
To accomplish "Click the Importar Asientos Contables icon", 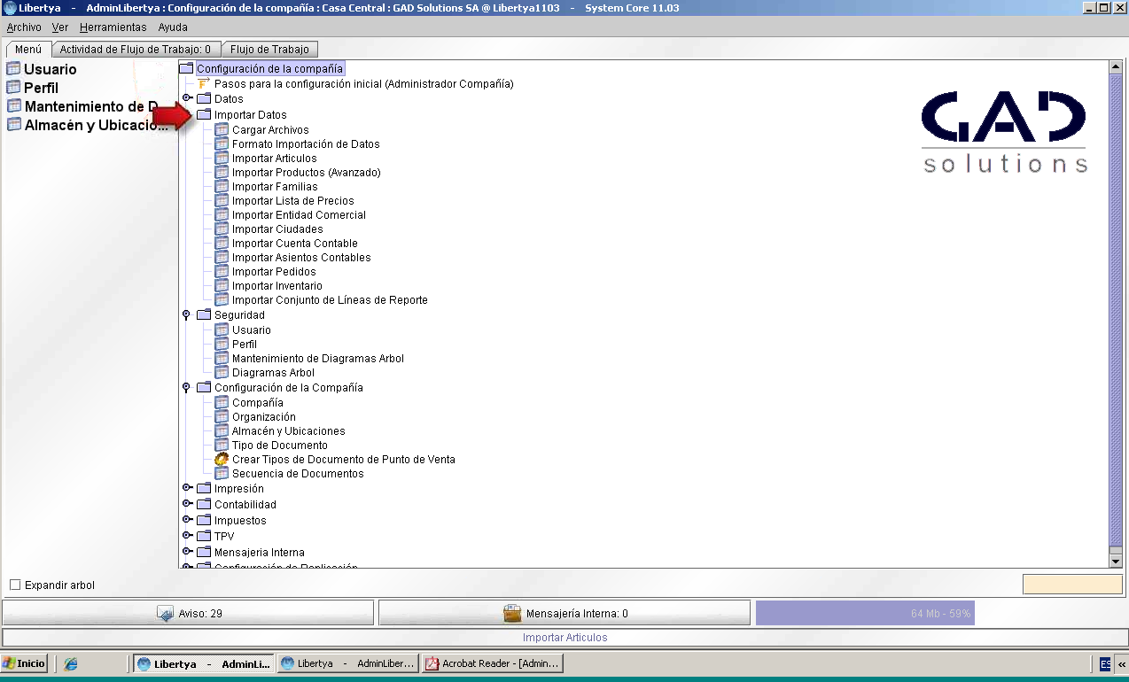I will [222, 258].
